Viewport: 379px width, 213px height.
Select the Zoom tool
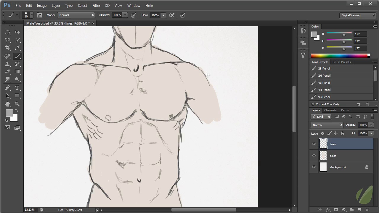pos(17,104)
